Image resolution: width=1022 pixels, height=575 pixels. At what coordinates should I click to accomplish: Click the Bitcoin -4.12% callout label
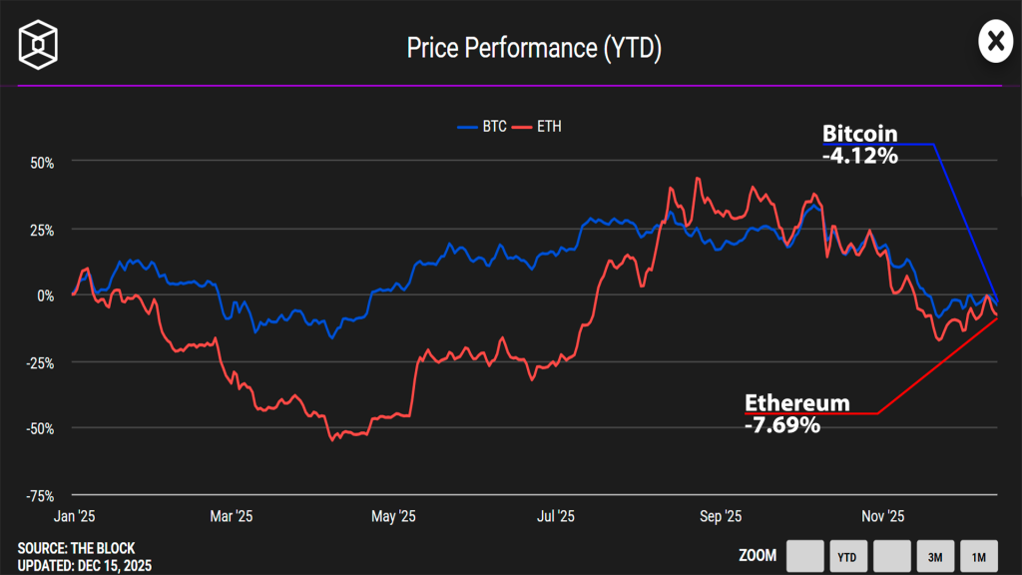[859, 145]
